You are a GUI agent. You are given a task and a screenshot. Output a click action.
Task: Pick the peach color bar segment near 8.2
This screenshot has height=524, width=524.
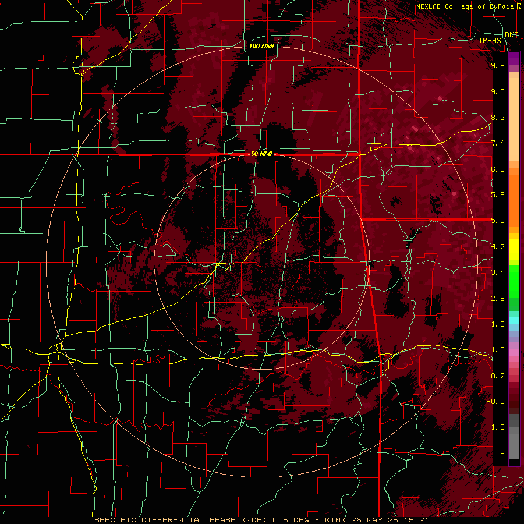click(514, 119)
